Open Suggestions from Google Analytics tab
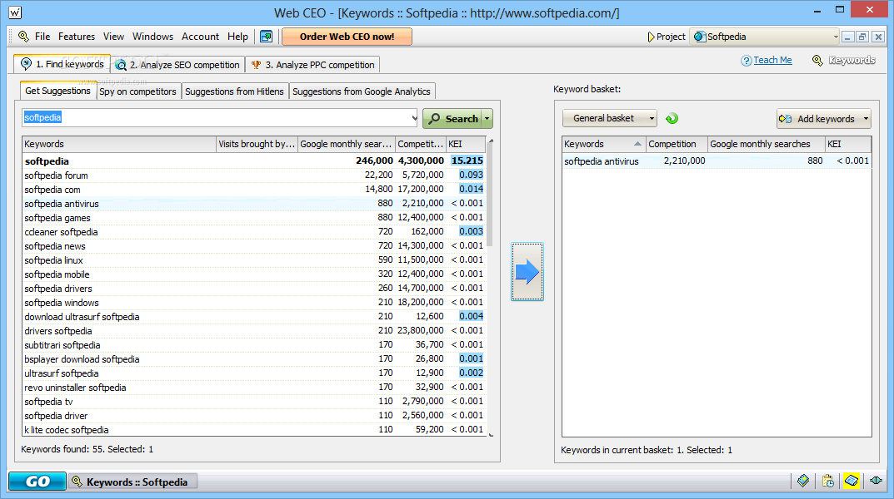The image size is (894, 499). 362,91
